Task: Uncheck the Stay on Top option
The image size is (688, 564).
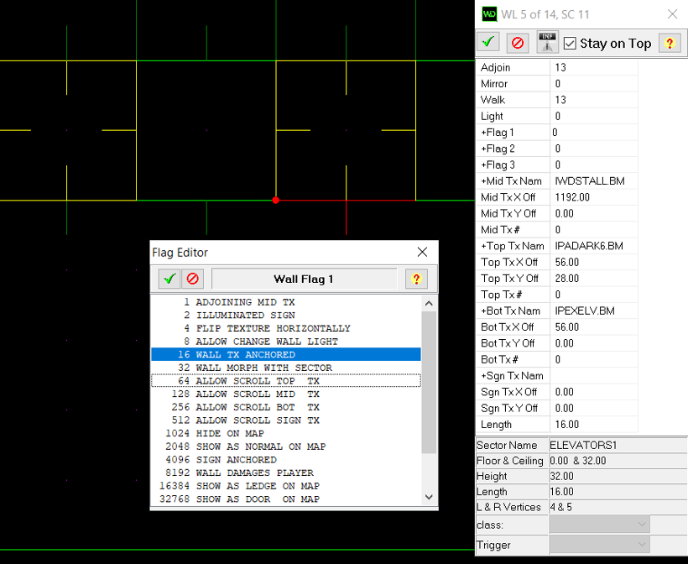Action: (x=571, y=43)
